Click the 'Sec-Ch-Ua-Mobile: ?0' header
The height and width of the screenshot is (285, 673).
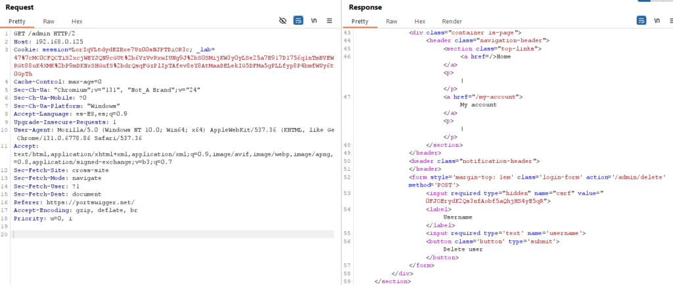(x=50, y=98)
